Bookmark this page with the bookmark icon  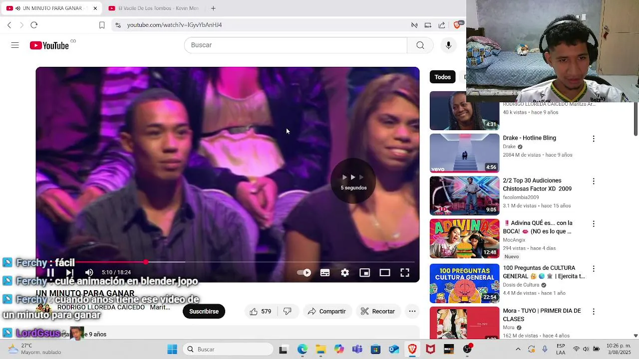click(102, 25)
